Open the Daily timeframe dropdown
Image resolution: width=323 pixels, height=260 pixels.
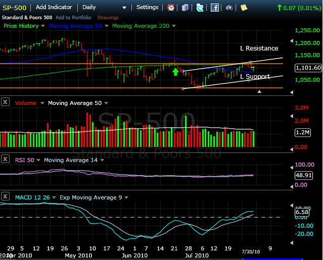[105, 8]
